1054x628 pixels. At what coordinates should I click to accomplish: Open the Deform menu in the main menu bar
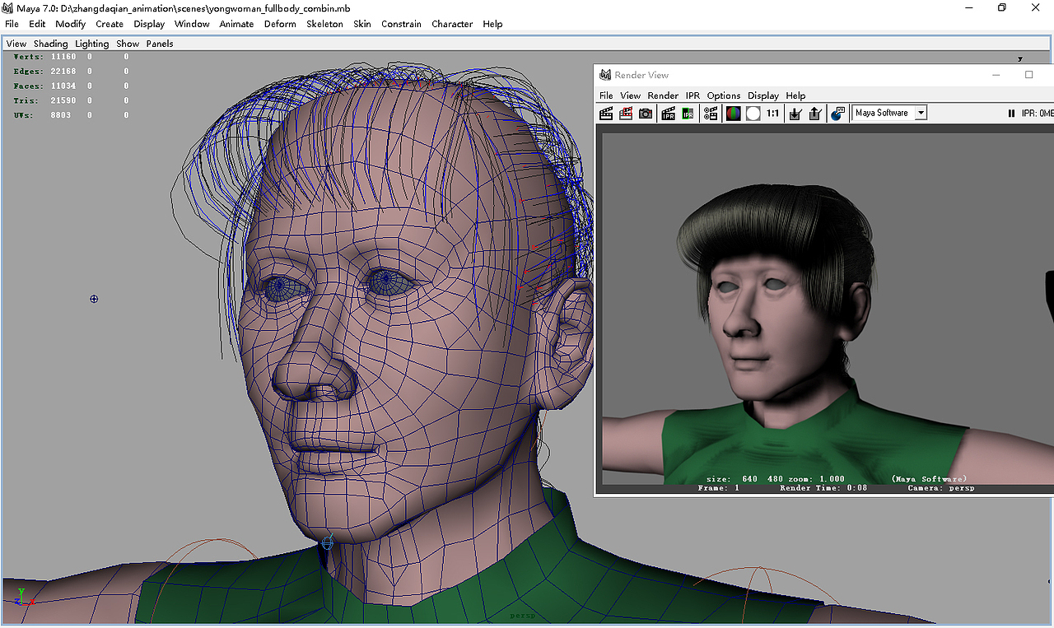pyautogui.click(x=280, y=24)
